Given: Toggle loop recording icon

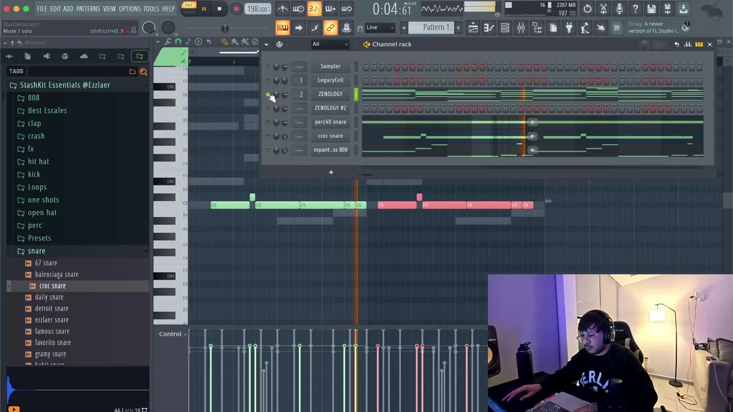Looking at the screenshot, I should 346,9.
